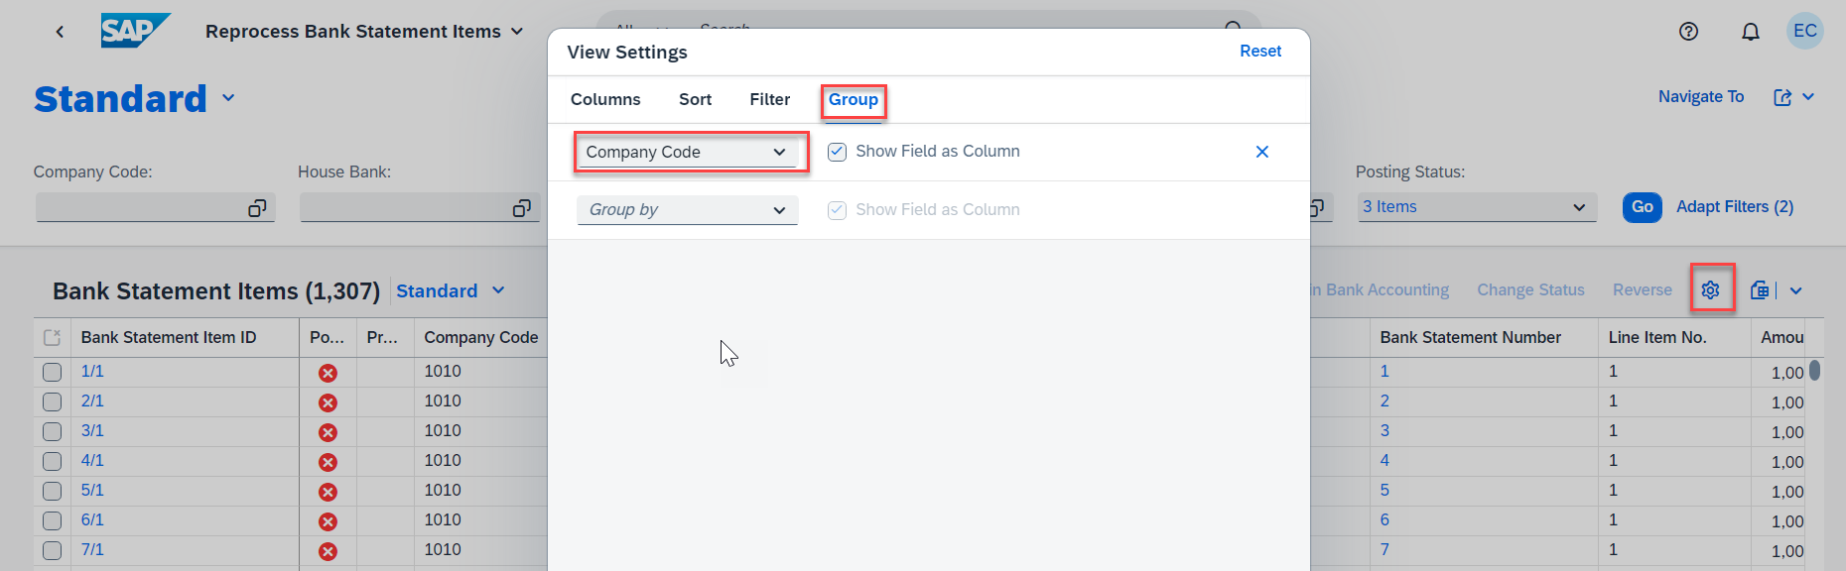The width and height of the screenshot is (1846, 571).
Task: Click the EC user avatar
Action: 1805,31
